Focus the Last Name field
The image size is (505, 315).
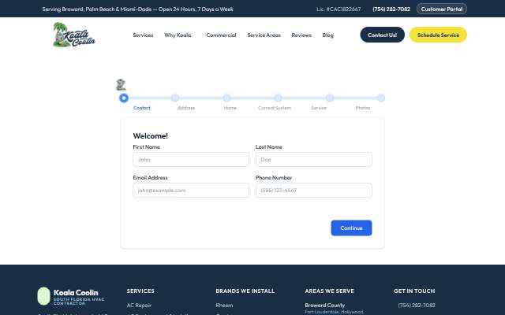tap(314, 159)
